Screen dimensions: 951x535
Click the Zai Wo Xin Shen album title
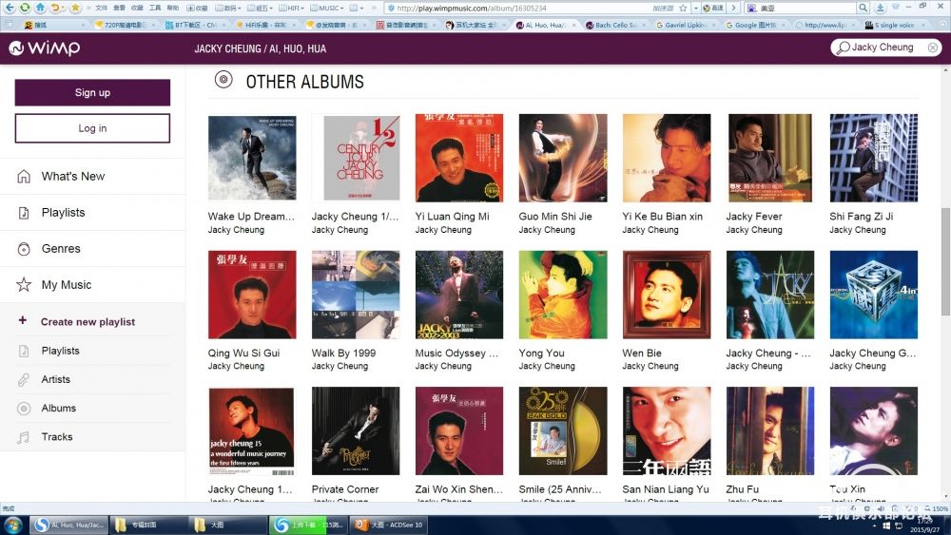tap(458, 489)
